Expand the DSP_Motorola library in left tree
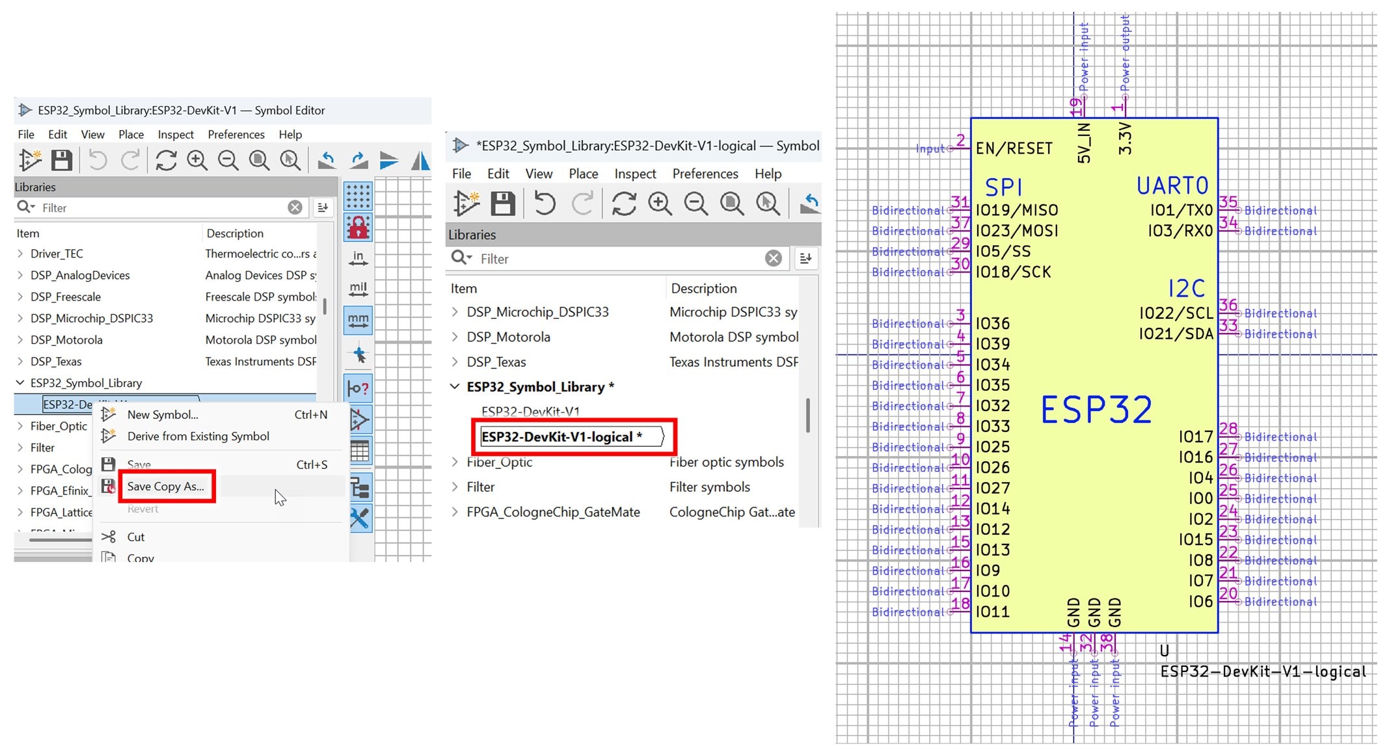Viewport: 1391px width, 752px height. [20, 340]
